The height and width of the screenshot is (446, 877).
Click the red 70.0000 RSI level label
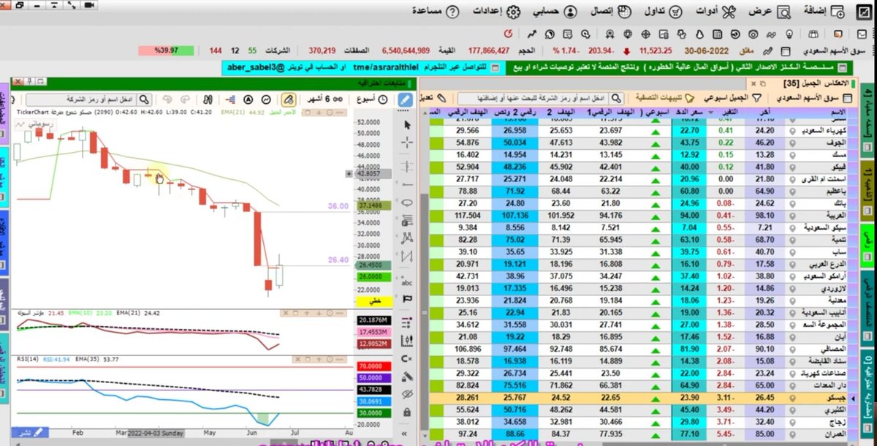(375, 366)
